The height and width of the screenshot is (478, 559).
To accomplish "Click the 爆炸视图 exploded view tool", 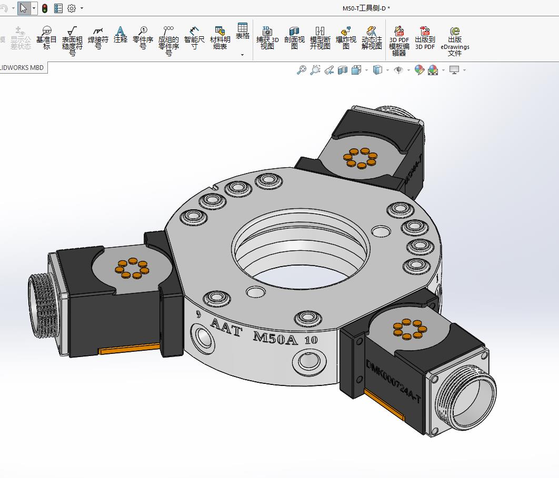I will 346,37.
